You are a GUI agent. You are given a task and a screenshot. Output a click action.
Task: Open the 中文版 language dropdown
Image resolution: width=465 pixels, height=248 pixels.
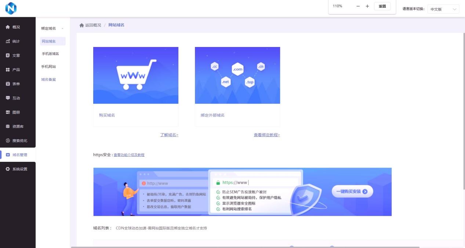point(444,9)
